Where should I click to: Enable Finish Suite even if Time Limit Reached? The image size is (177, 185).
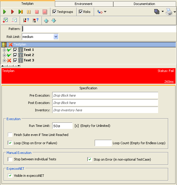tap(10, 135)
